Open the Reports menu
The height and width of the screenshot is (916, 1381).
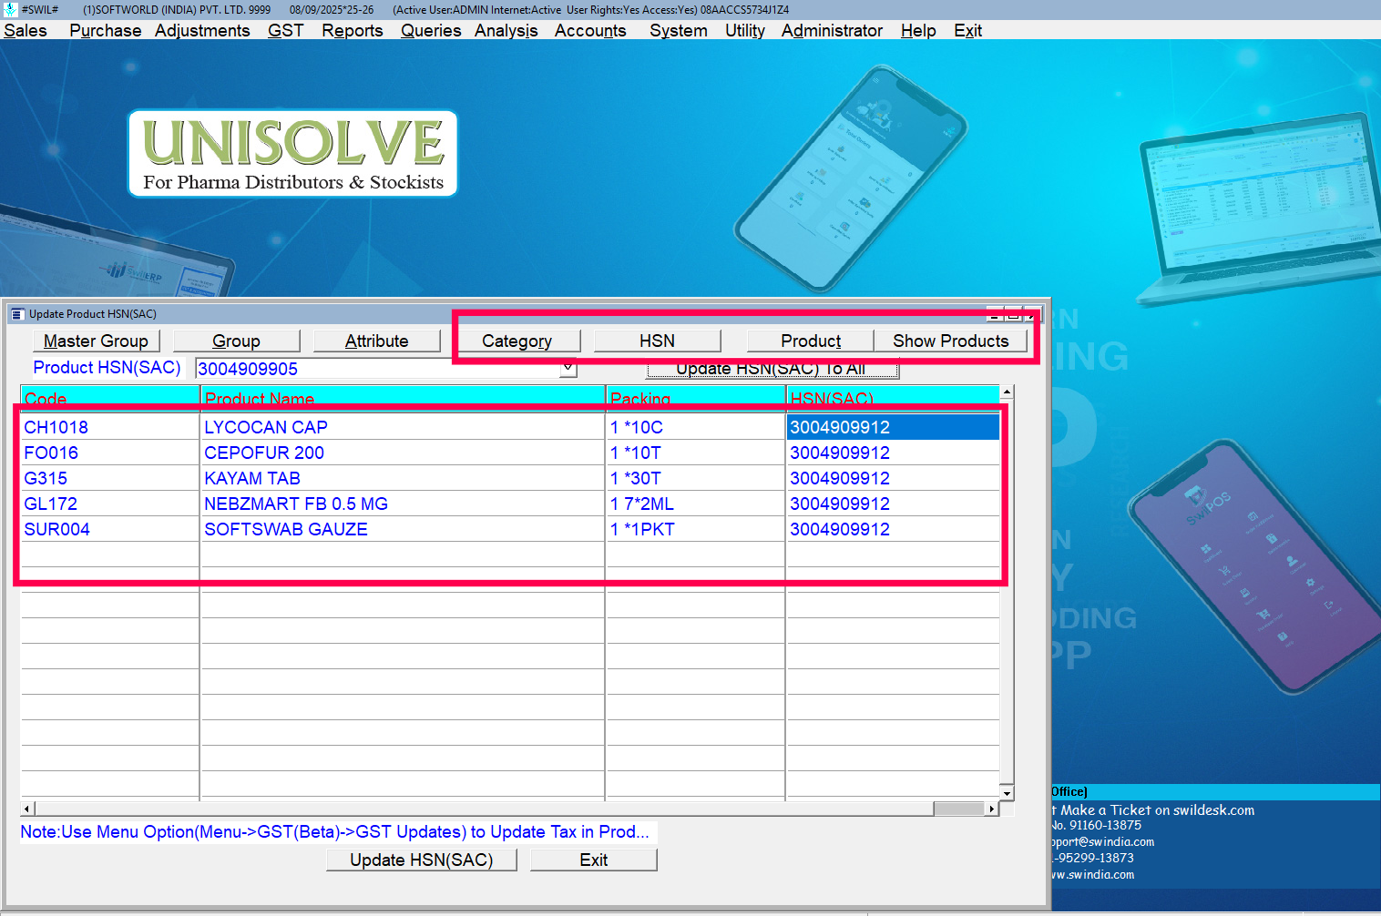click(x=352, y=30)
